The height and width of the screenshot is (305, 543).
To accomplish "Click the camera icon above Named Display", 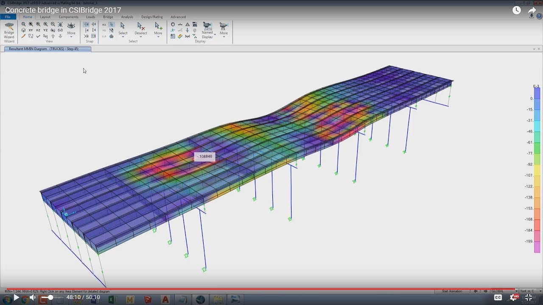I will (x=207, y=25).
